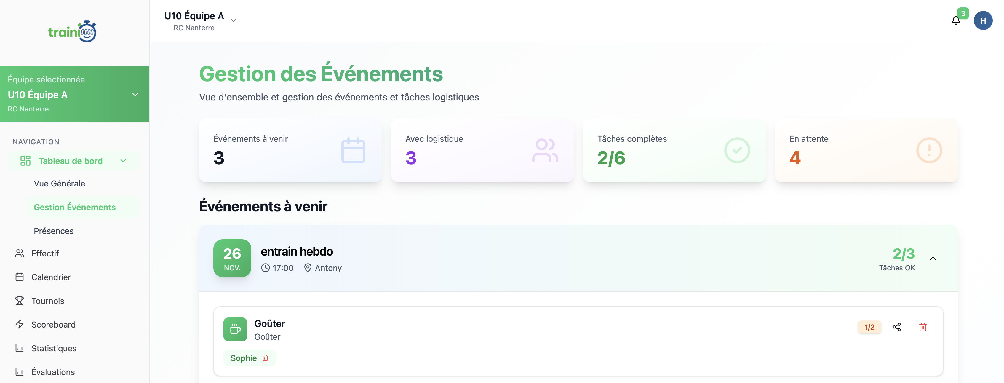
Task: Click the share icon on the Goûter task
Action: (x=897, y=327)
